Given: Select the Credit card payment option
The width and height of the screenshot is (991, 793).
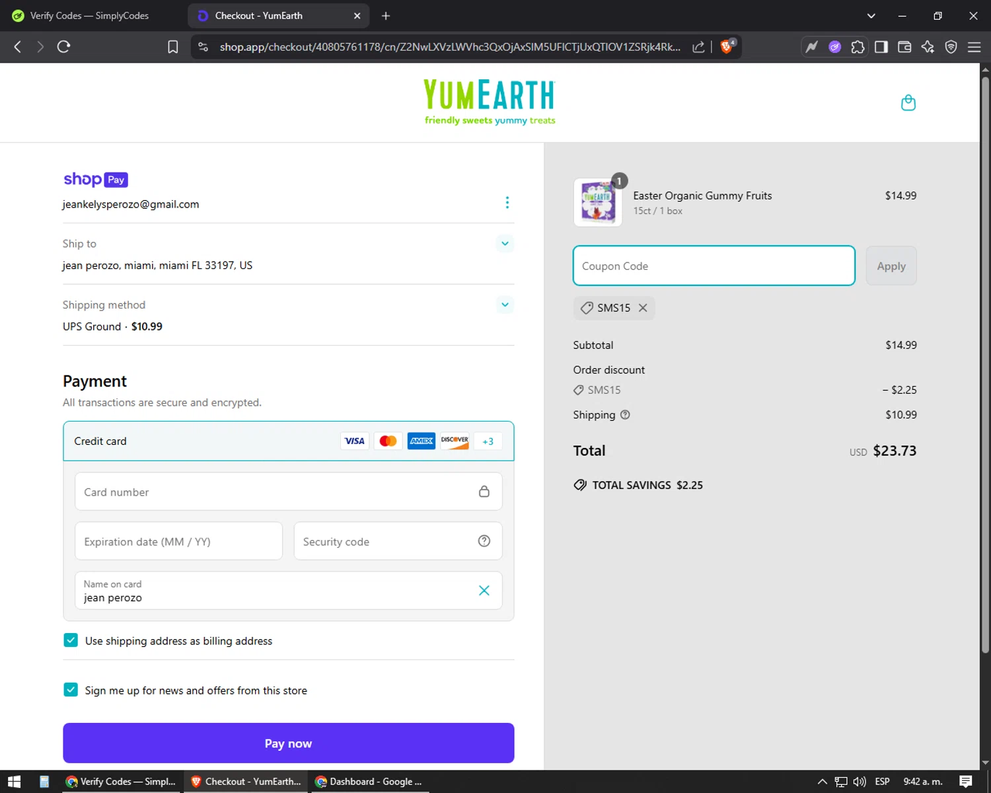Looking at the screenshot, I should click(288, 441).
